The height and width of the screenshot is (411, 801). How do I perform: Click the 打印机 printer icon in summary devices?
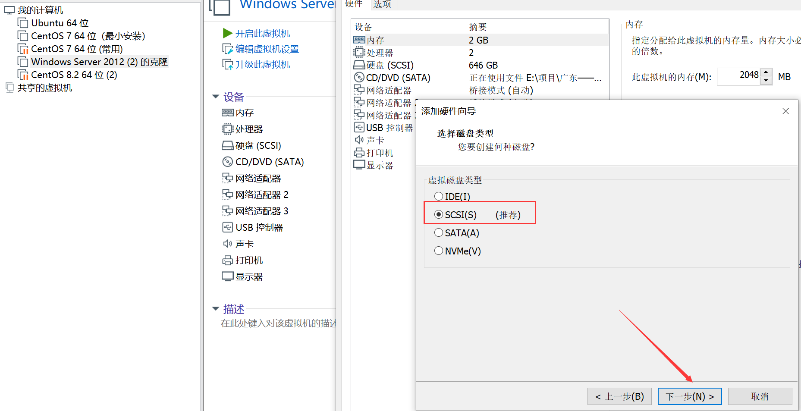pos(228,260)
